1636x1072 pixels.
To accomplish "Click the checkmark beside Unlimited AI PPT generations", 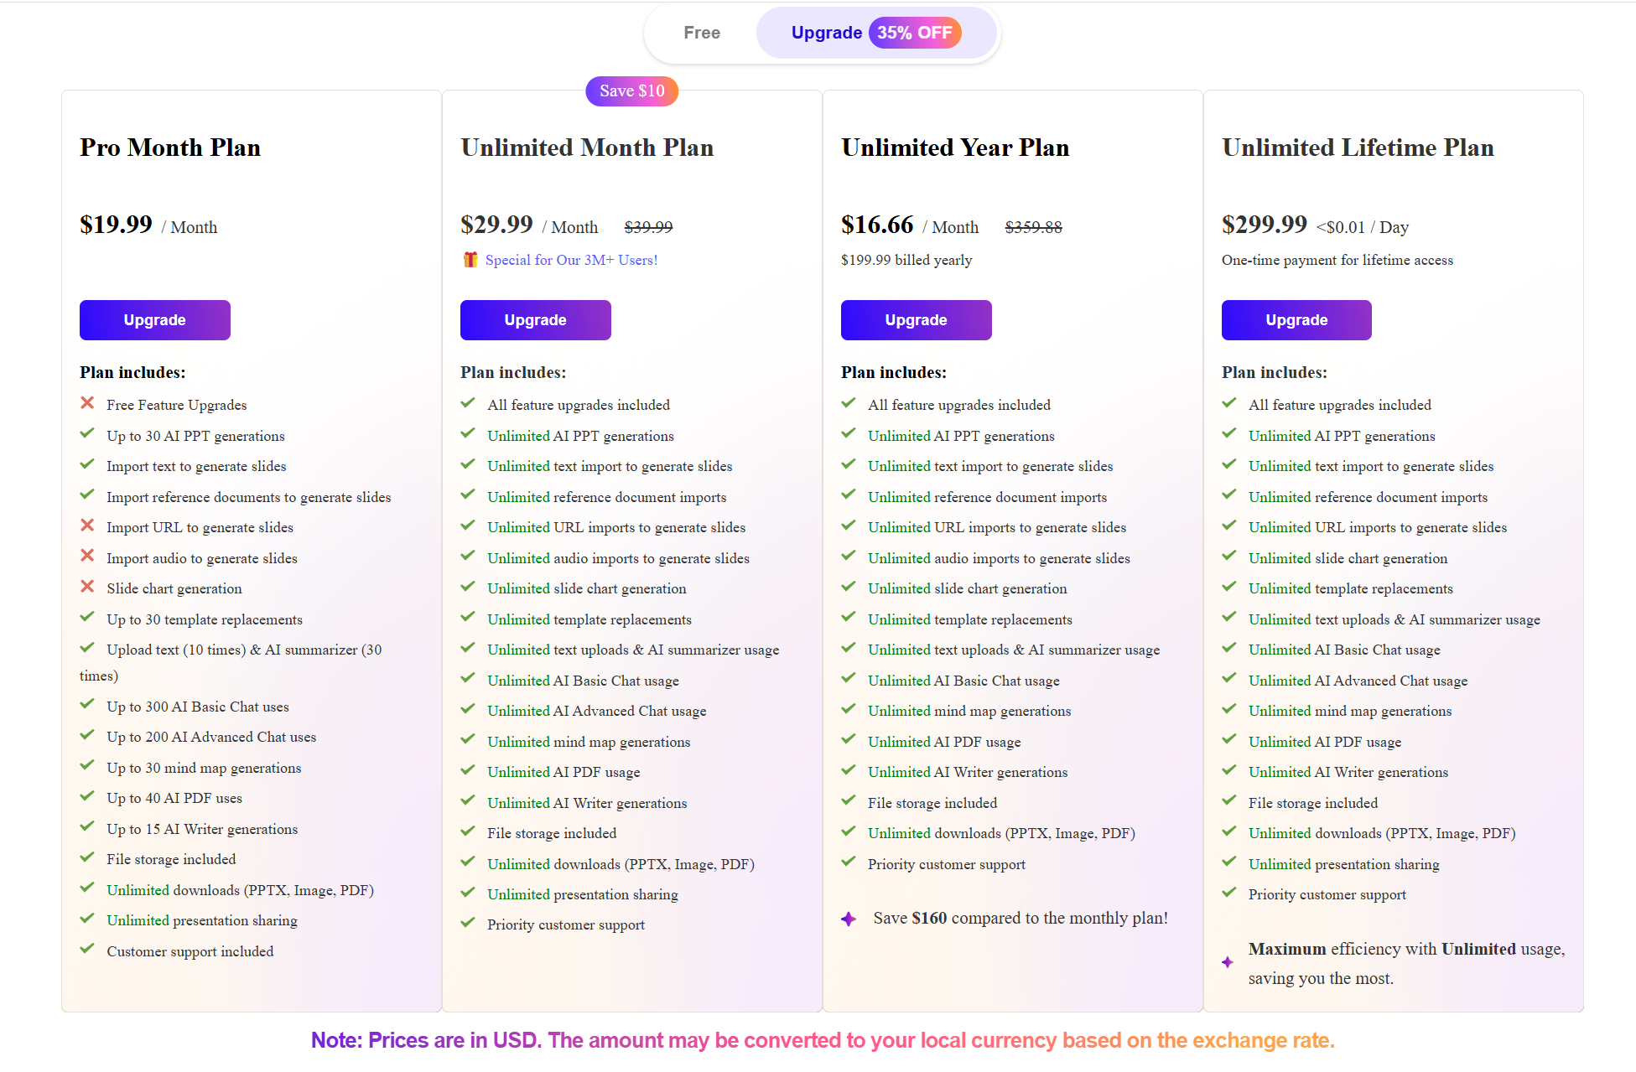I will 468,433.
